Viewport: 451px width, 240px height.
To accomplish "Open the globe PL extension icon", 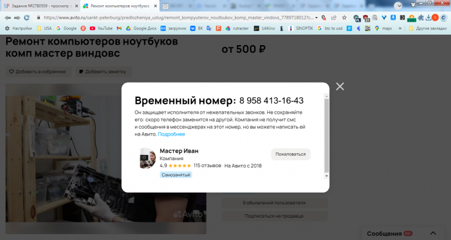I will pos(357,18).
